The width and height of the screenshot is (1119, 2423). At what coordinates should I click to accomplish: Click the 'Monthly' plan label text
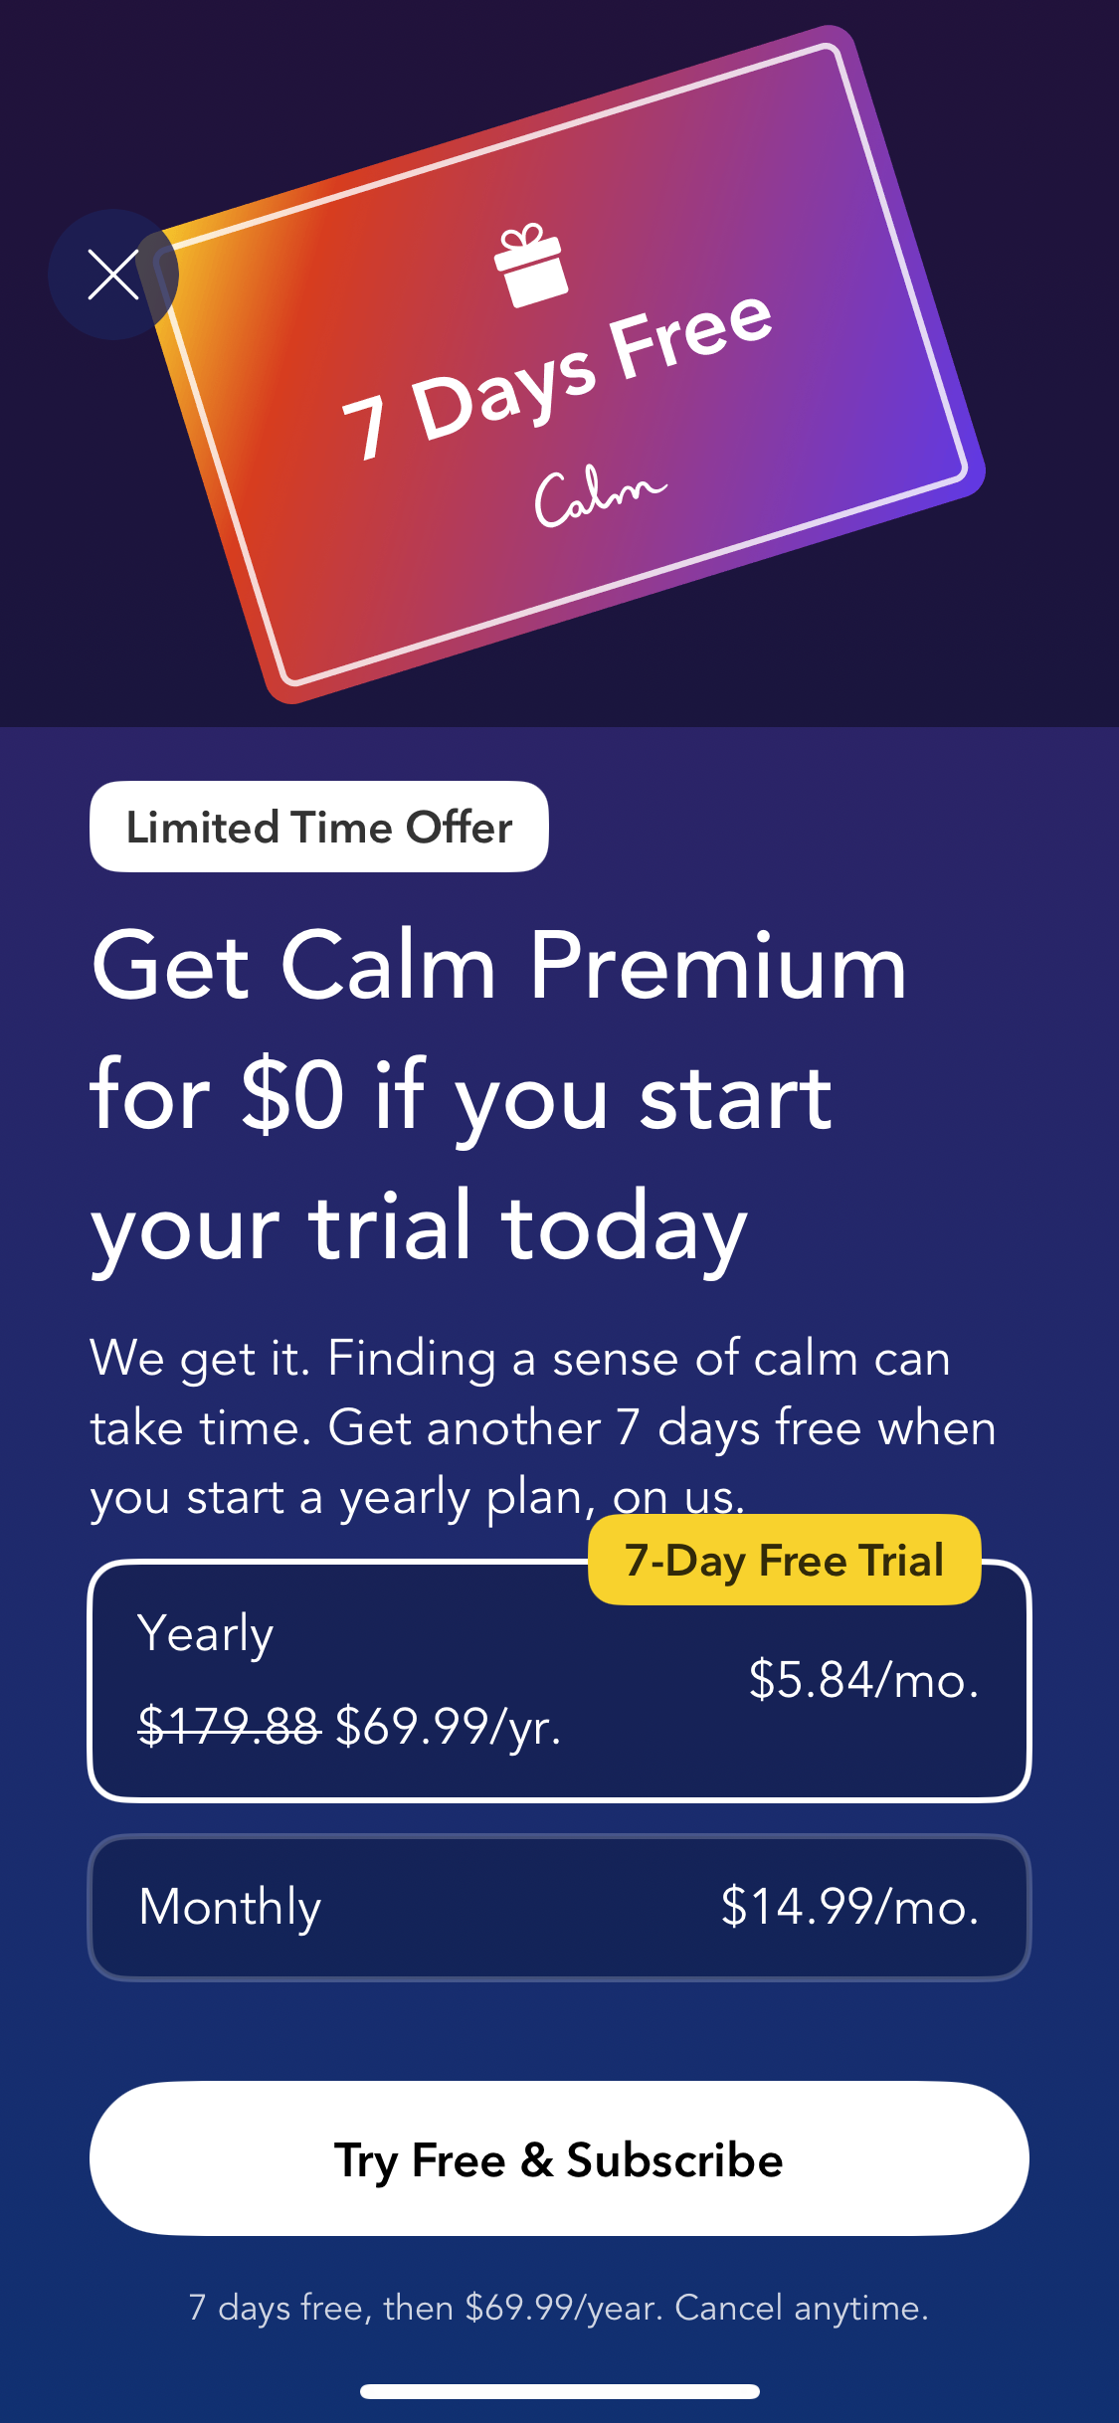(230, 1907)
